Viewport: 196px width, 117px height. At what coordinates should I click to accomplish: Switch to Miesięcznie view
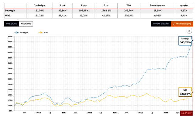click(12, 24)
